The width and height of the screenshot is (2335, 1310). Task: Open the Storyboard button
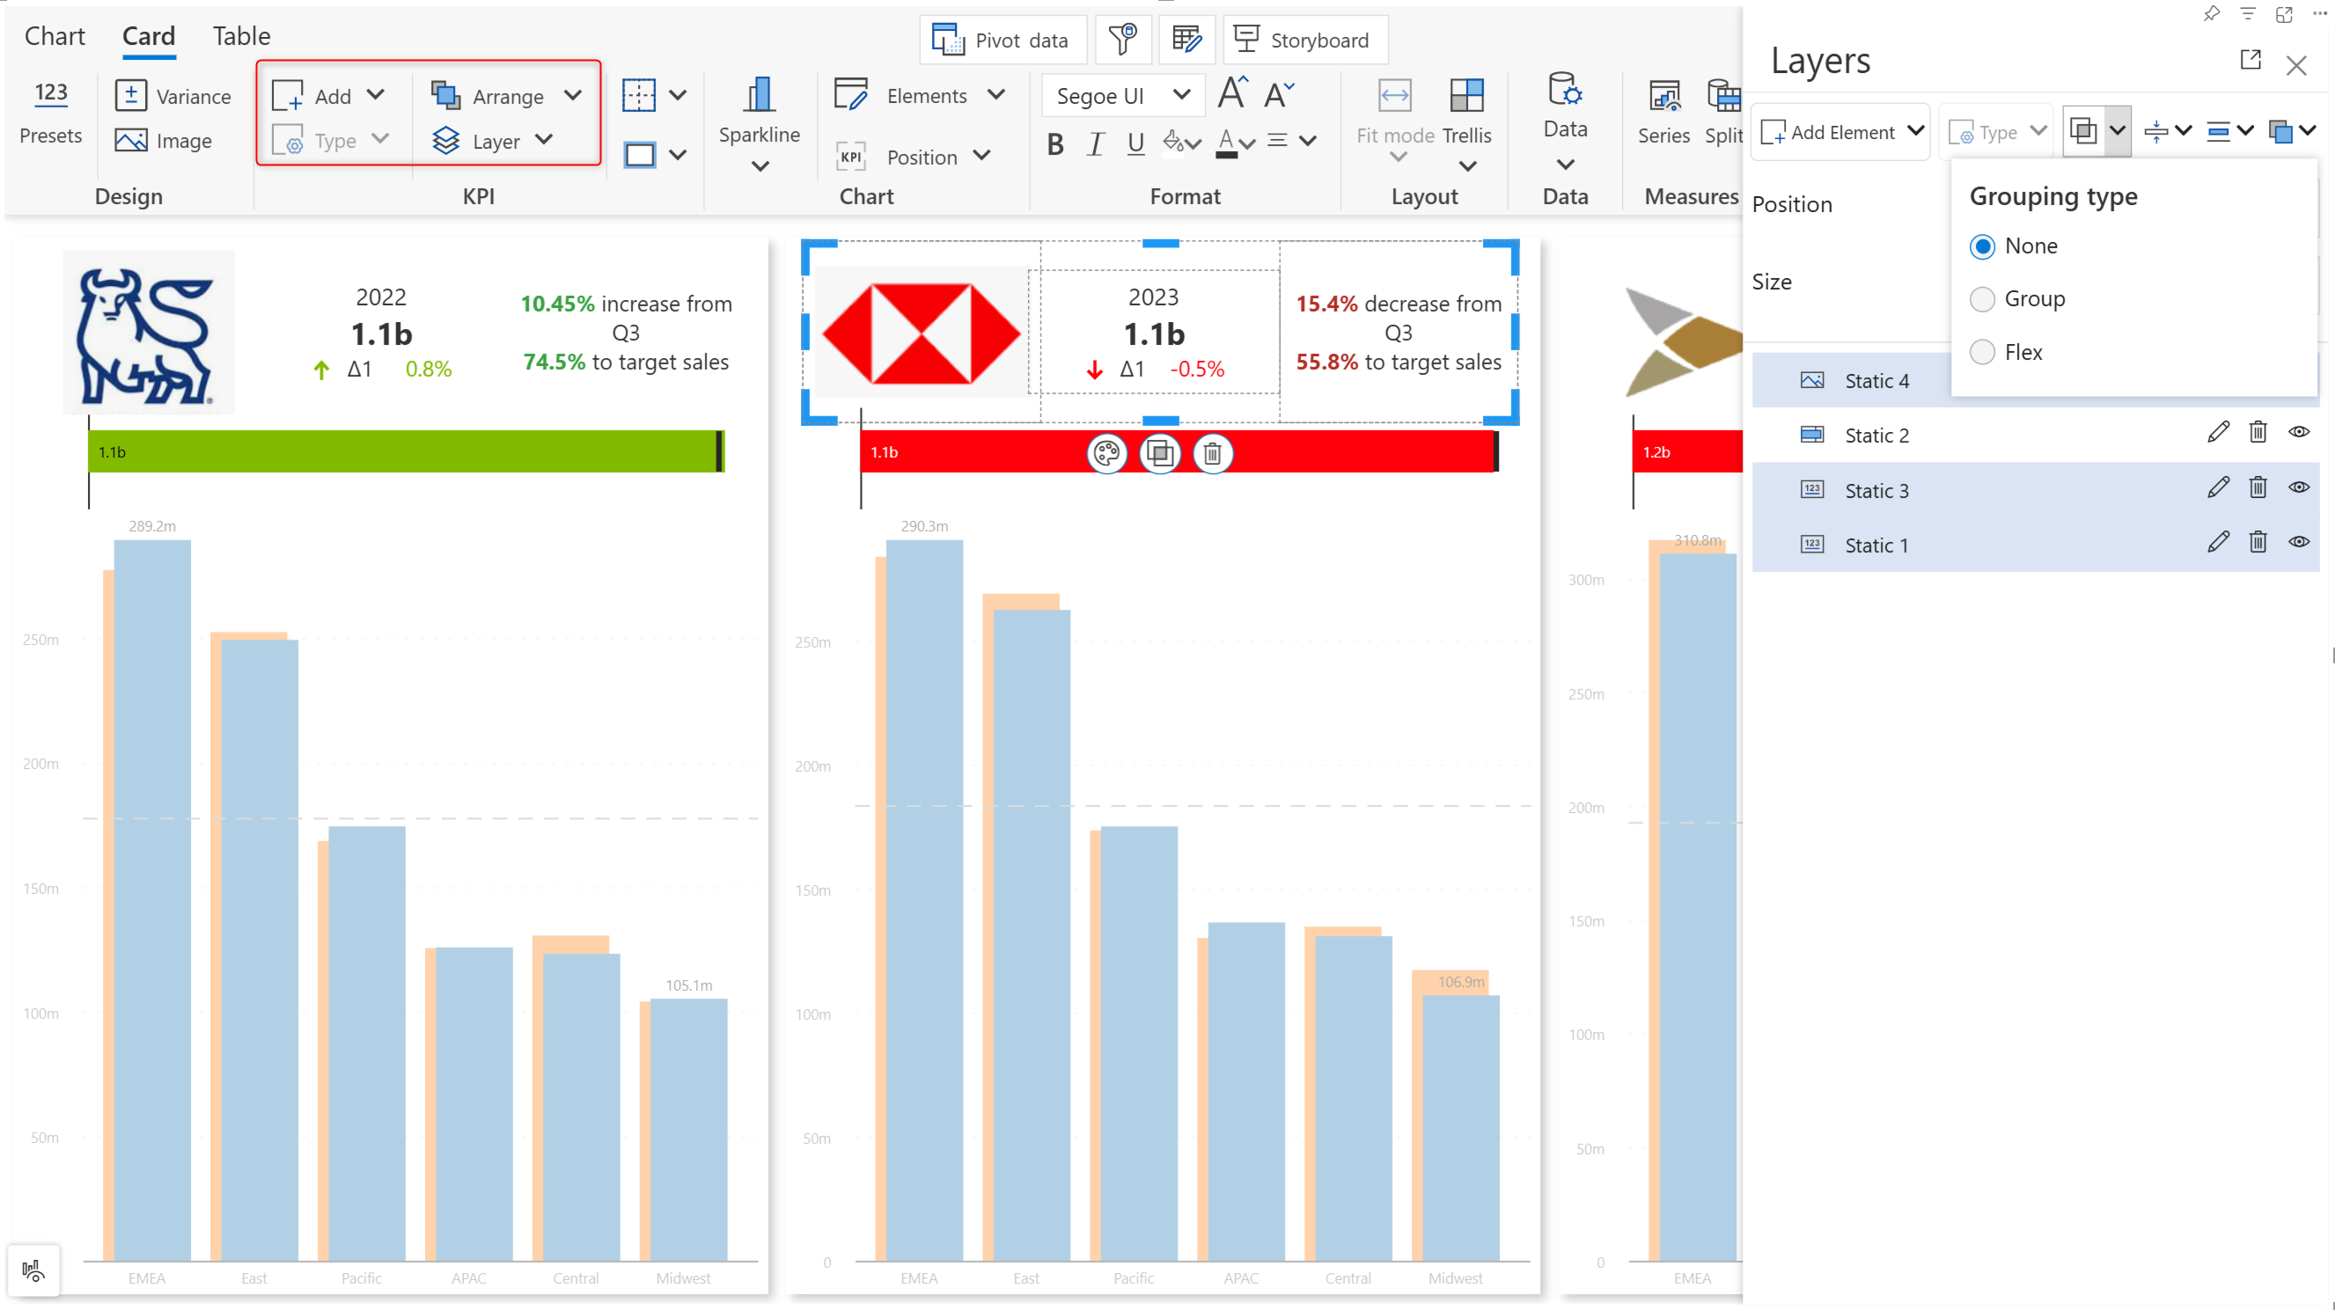[1304, 40]
